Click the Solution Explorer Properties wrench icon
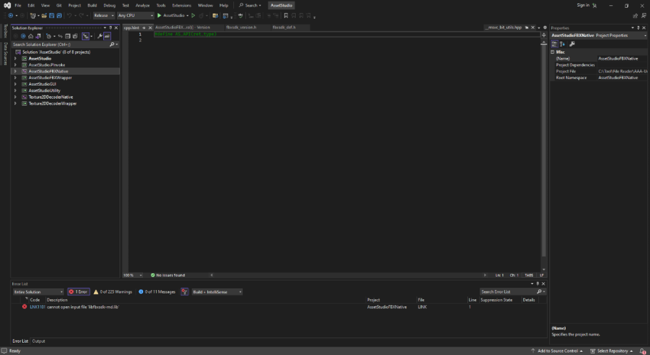 pos(99,36)
